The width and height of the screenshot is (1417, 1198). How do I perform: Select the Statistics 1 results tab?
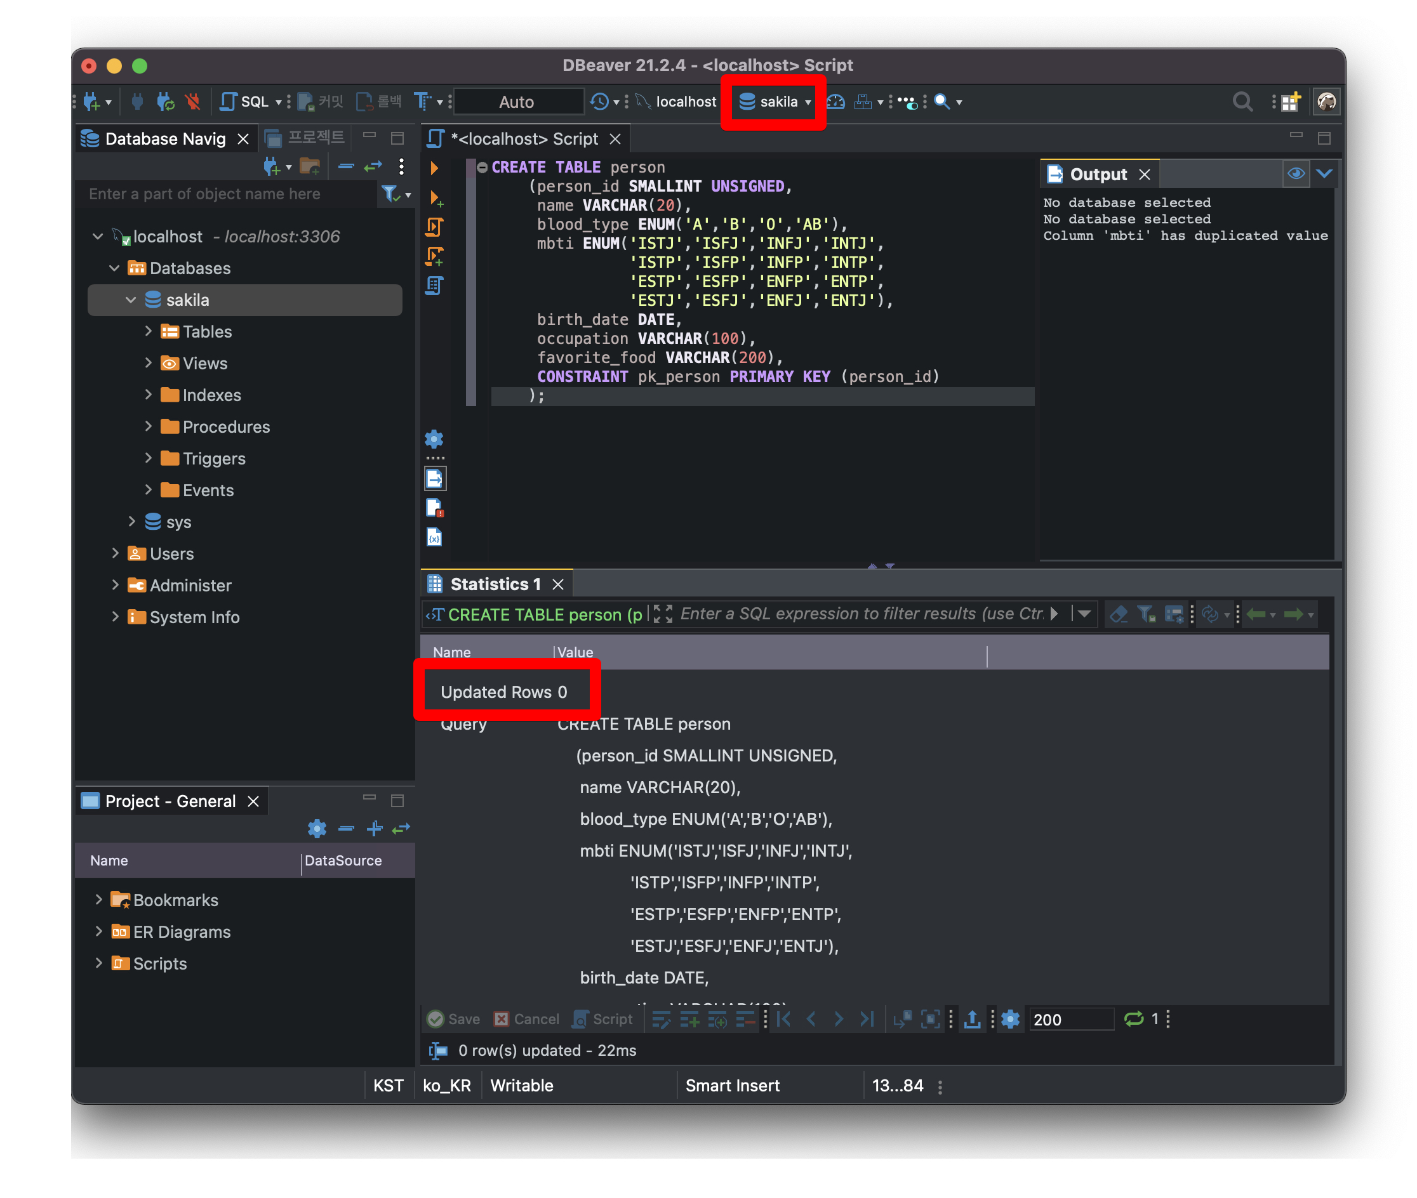[x=494, y=583]
